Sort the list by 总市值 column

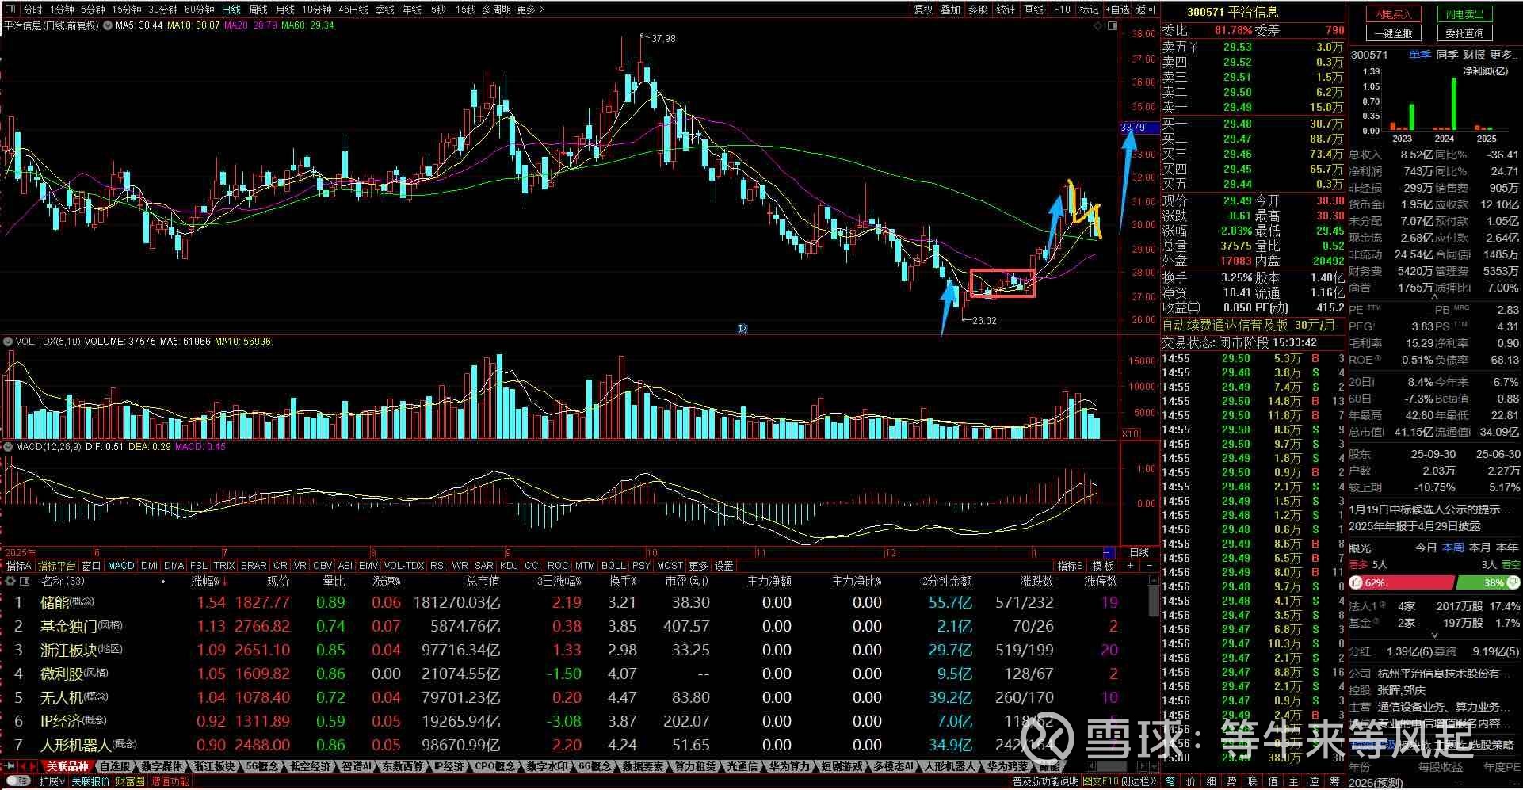coord(483,581)
